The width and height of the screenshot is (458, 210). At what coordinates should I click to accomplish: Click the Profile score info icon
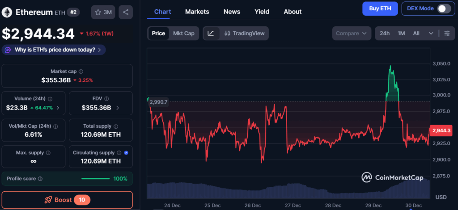pos(40,179)
